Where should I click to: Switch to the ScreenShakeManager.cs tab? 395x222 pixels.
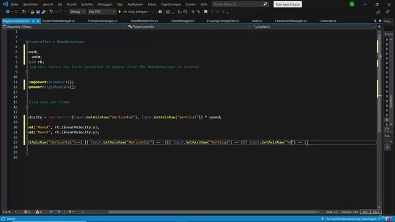click(59, 21)
